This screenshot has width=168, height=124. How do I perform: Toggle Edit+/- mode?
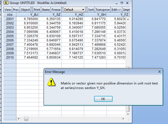click(x=116, y=10)
